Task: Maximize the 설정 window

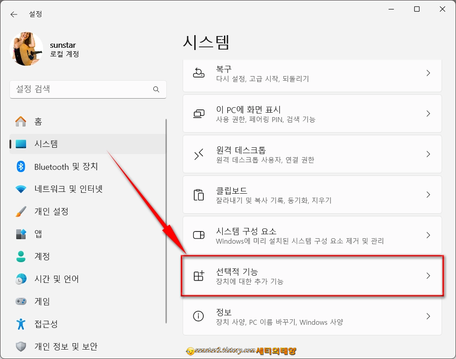Action: click(x=417, y=9)
